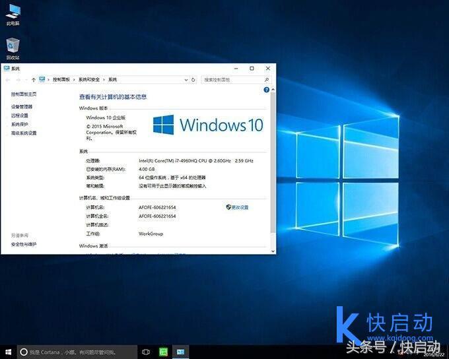
Task: Select the System window taskbar button
Action: (x=180, y=352)
